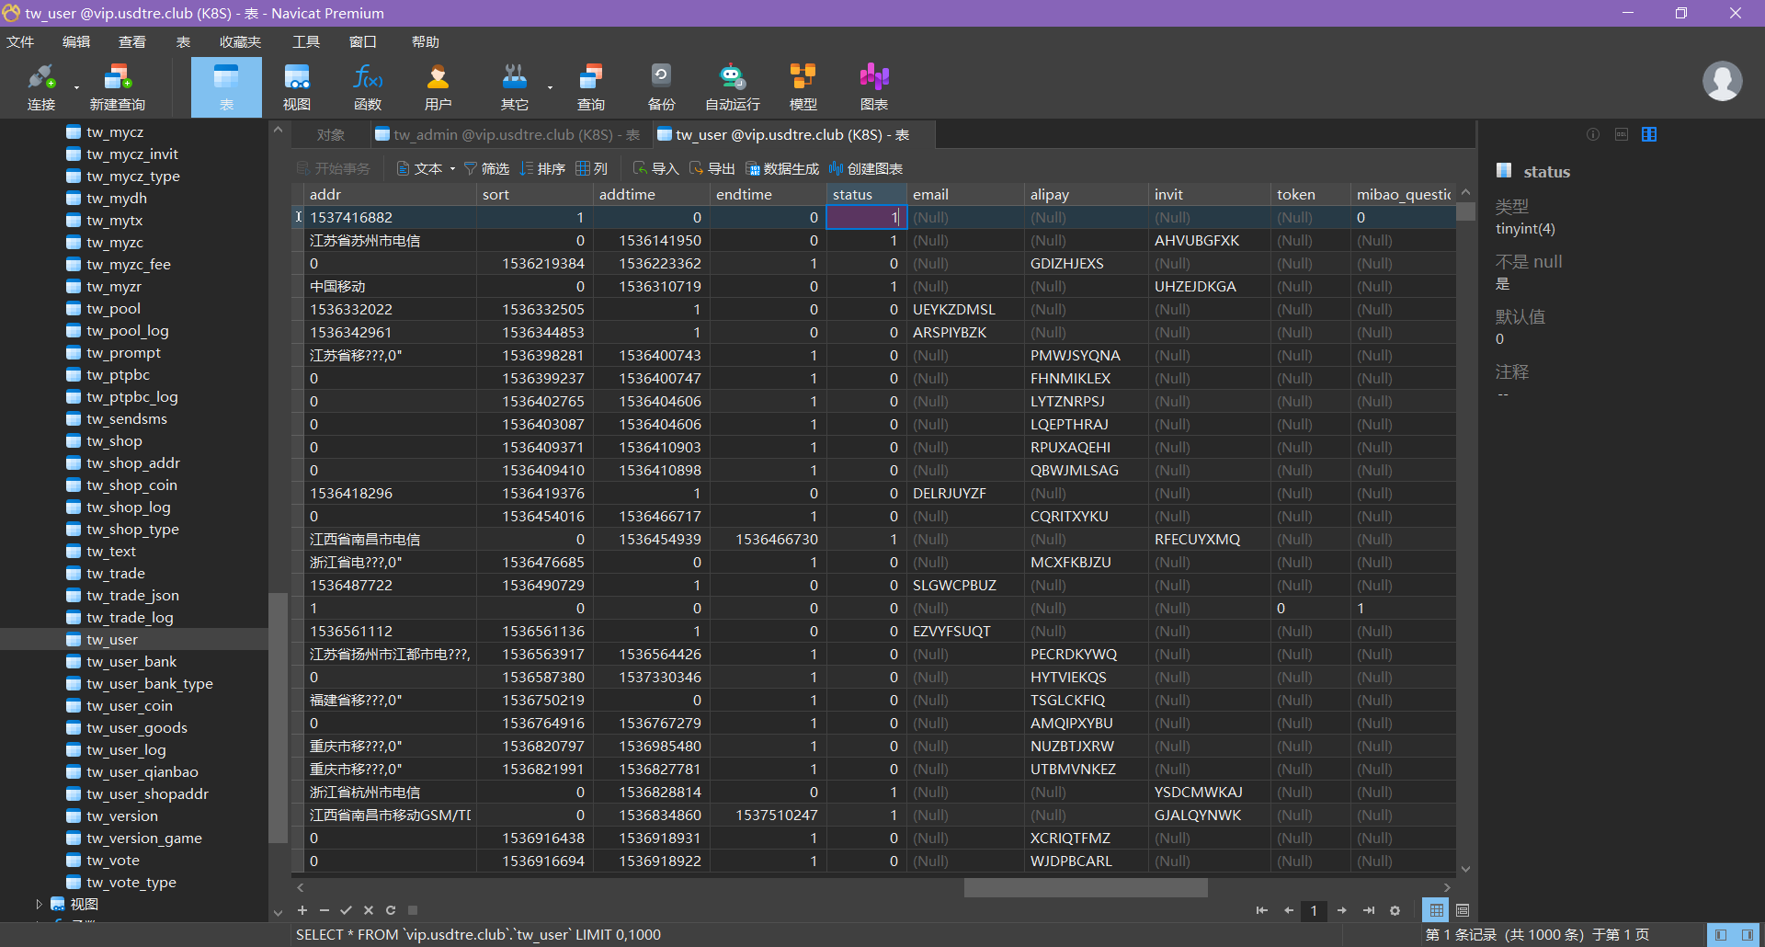Open the pagination settings gear
The width and height of the screenshot is (1765, 947).
pyautogui.click(x=1395, y=910)
